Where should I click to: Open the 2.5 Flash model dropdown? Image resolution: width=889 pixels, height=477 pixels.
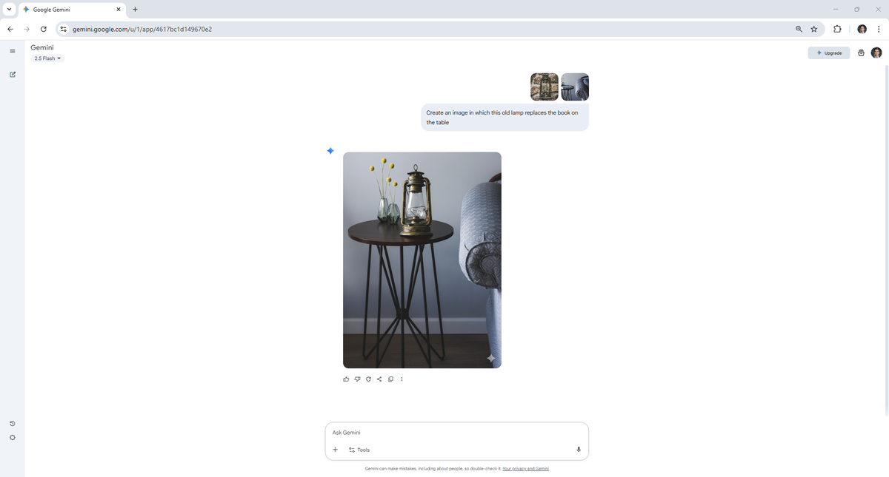click(x=48, y=58)
